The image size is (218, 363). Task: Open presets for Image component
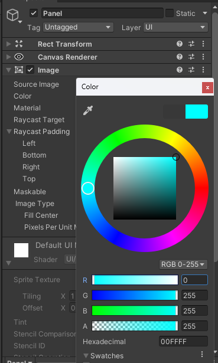(x=191, y=70)
